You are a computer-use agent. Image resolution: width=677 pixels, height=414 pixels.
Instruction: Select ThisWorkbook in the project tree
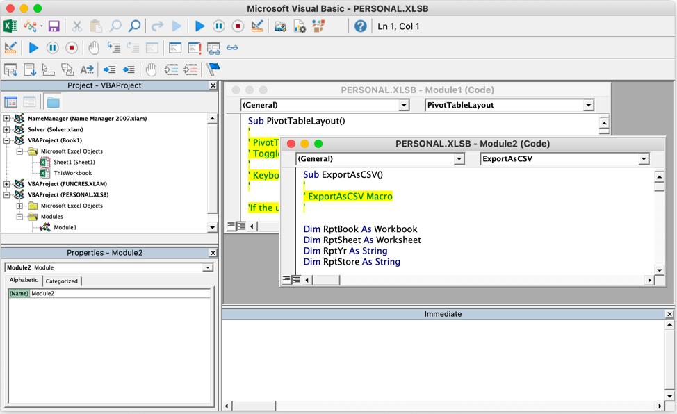(x=72, y=173)
